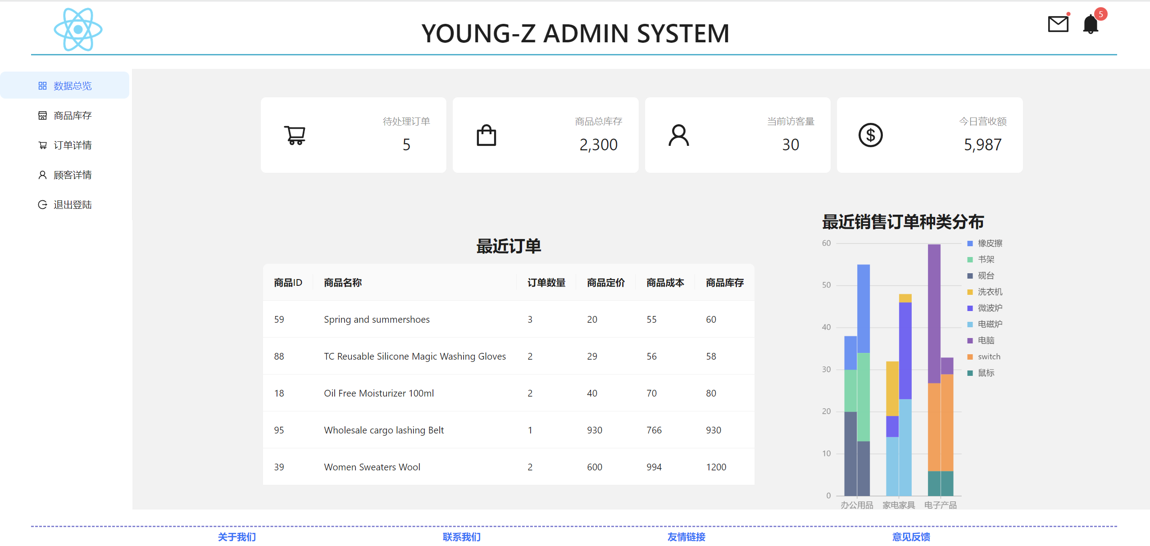The width and height of the screenshot is (1150, 546).
Task: Click the shopping bag inventory icon
Action: (x=486, y=135)
